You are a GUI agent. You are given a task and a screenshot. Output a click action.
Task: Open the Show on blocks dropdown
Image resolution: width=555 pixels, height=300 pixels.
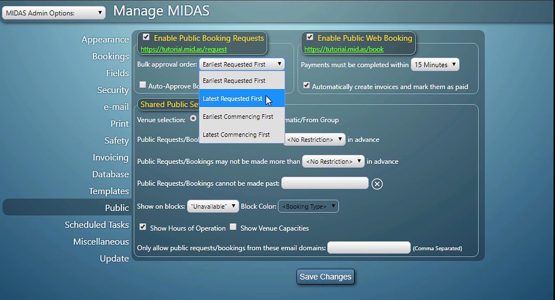click(213, 206)
